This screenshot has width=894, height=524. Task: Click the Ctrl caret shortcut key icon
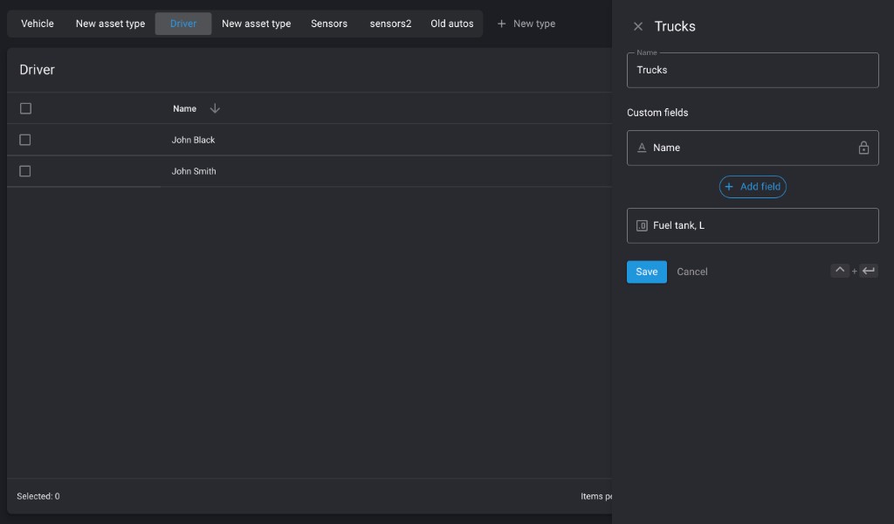point(840,271)
